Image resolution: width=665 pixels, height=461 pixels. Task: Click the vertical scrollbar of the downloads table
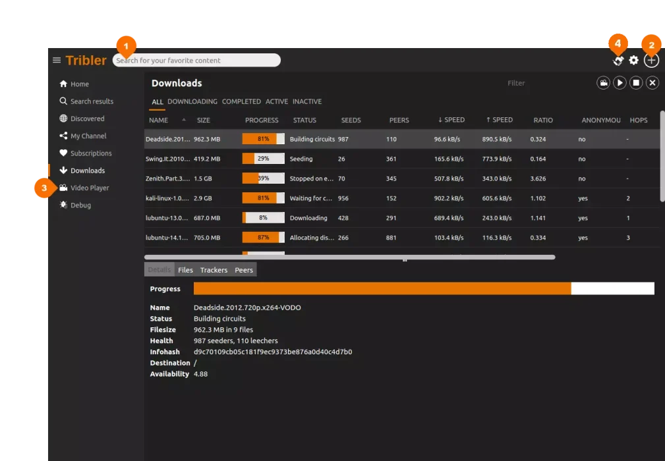(x=662, y=156)
